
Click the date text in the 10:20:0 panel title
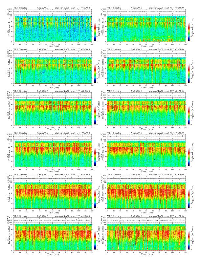pyautogui.click(x=42, y=175)
